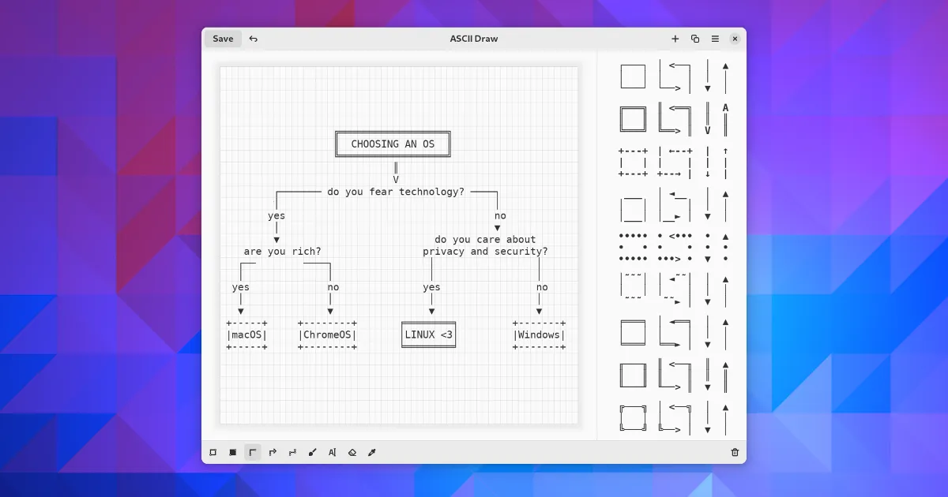Clear canvas with the trash icon
The image size is (948, 497).
click(735, 452)
